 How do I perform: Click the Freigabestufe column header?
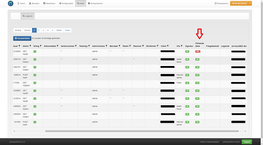(212, 46)
